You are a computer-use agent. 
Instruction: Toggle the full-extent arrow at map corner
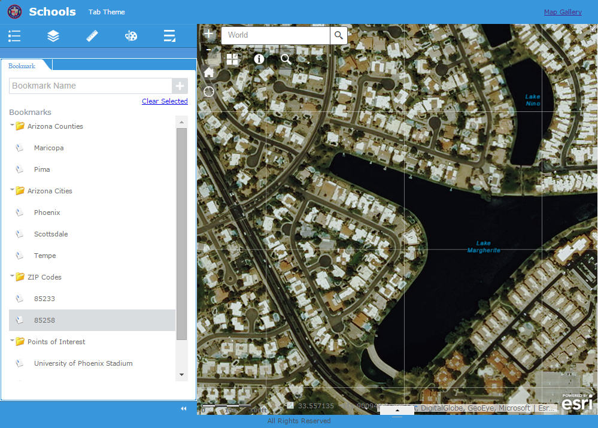pyautogui.click(x=593, y=29)
